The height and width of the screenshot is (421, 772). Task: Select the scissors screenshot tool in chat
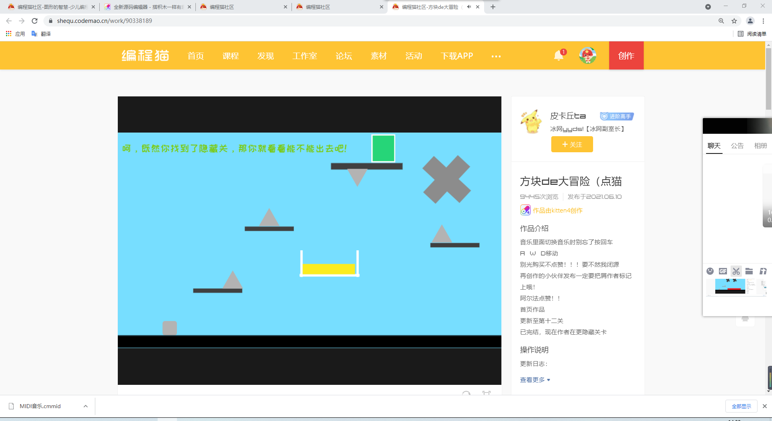tap(736, 271)
